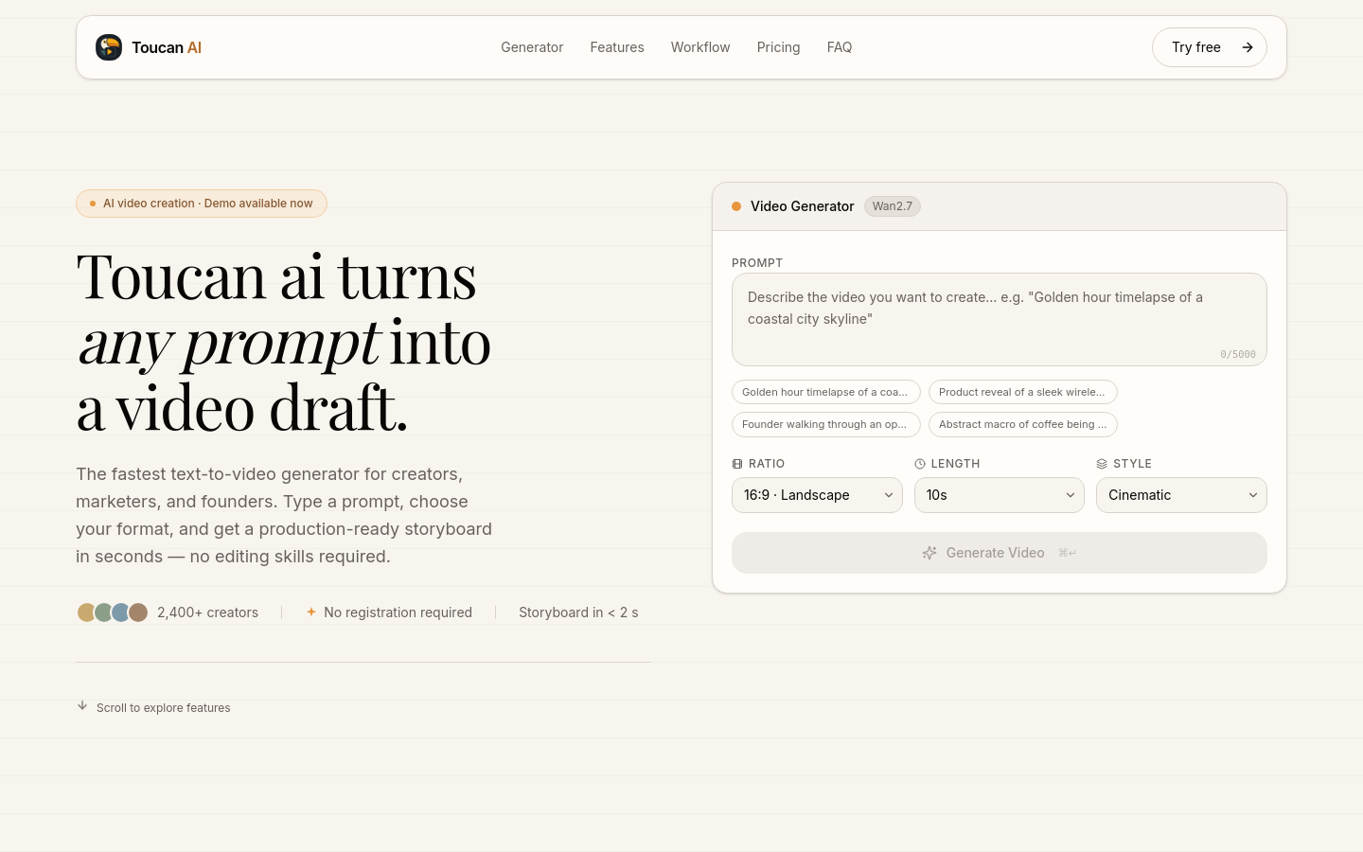Click the Wan2.7 model badge
This screenshot has height=852, width=1363.
point(893,206)
